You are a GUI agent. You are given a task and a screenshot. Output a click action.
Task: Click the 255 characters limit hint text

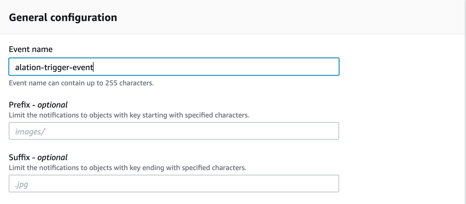81,83
